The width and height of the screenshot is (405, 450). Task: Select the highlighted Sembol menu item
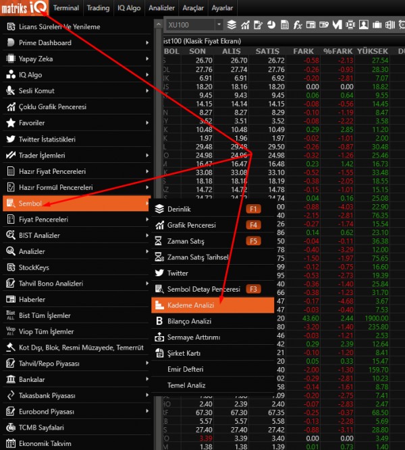tap(76, 203)
